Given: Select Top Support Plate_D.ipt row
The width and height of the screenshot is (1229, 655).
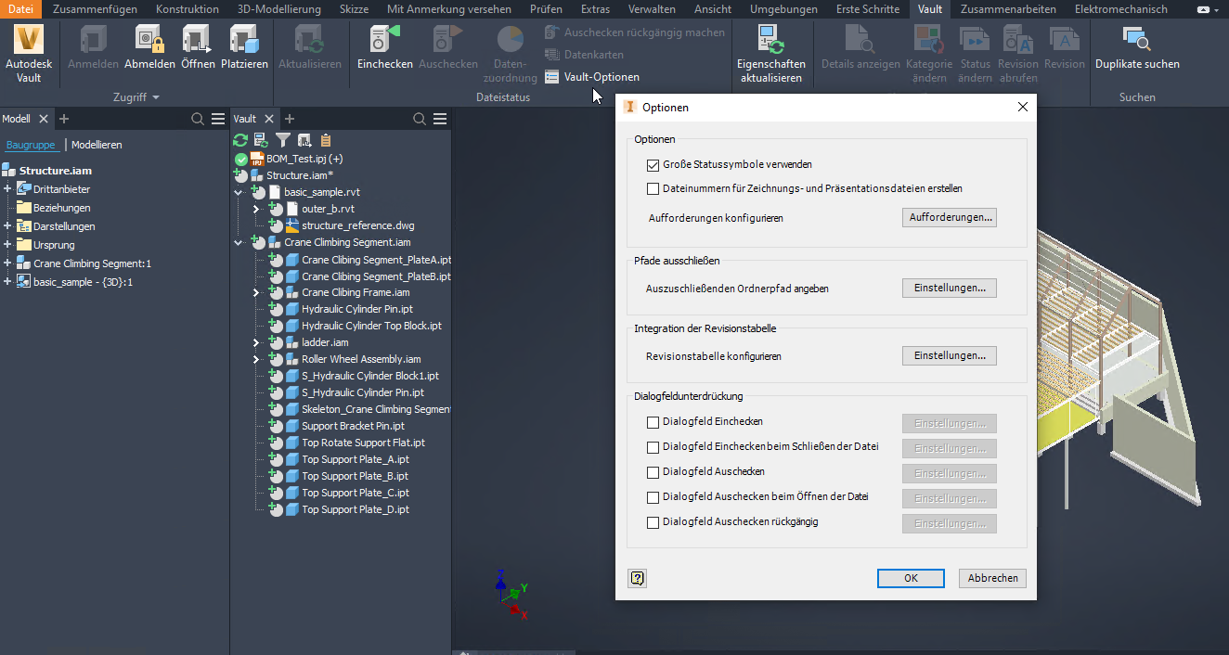Looking at the screenshot, I should (356, 509).
